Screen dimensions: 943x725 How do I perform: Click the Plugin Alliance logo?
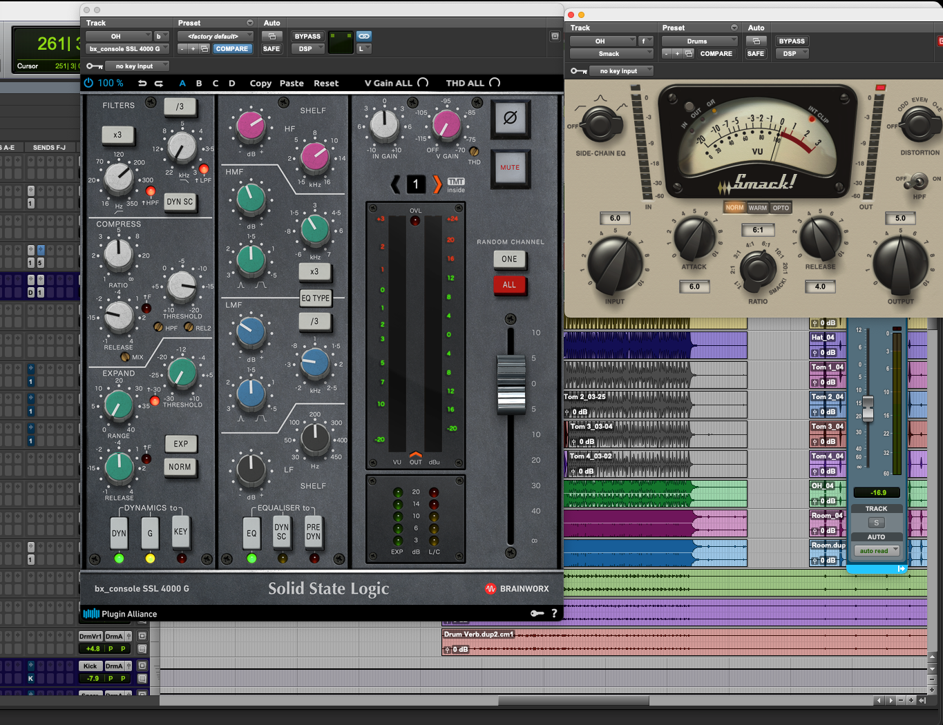(120, 614)
